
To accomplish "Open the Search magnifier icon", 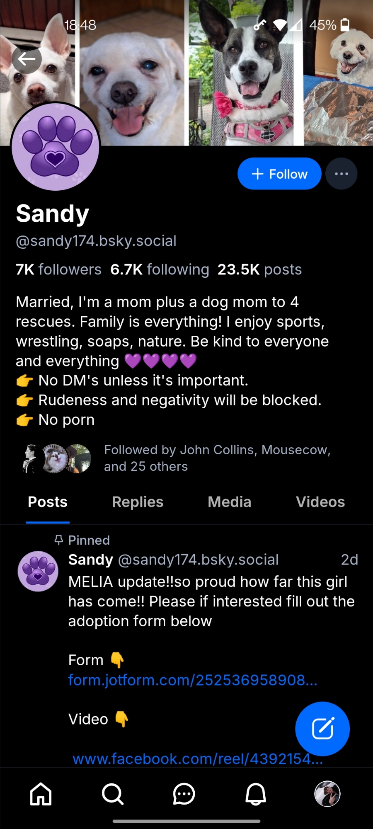I will 112,794.
